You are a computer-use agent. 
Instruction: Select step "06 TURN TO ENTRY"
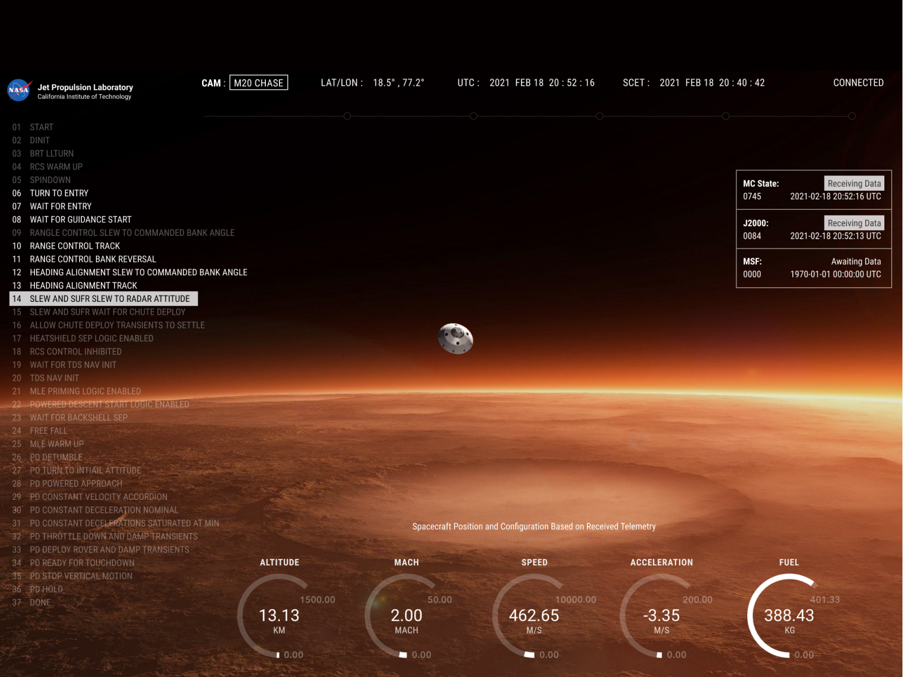point(50,193)
